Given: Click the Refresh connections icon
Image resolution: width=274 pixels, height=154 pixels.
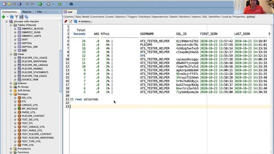Looking at the screenshot, I should pyautogui.click(x=12, y=17).
